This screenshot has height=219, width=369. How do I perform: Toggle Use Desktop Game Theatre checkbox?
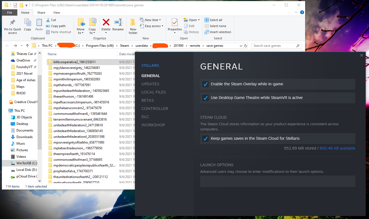205,98
